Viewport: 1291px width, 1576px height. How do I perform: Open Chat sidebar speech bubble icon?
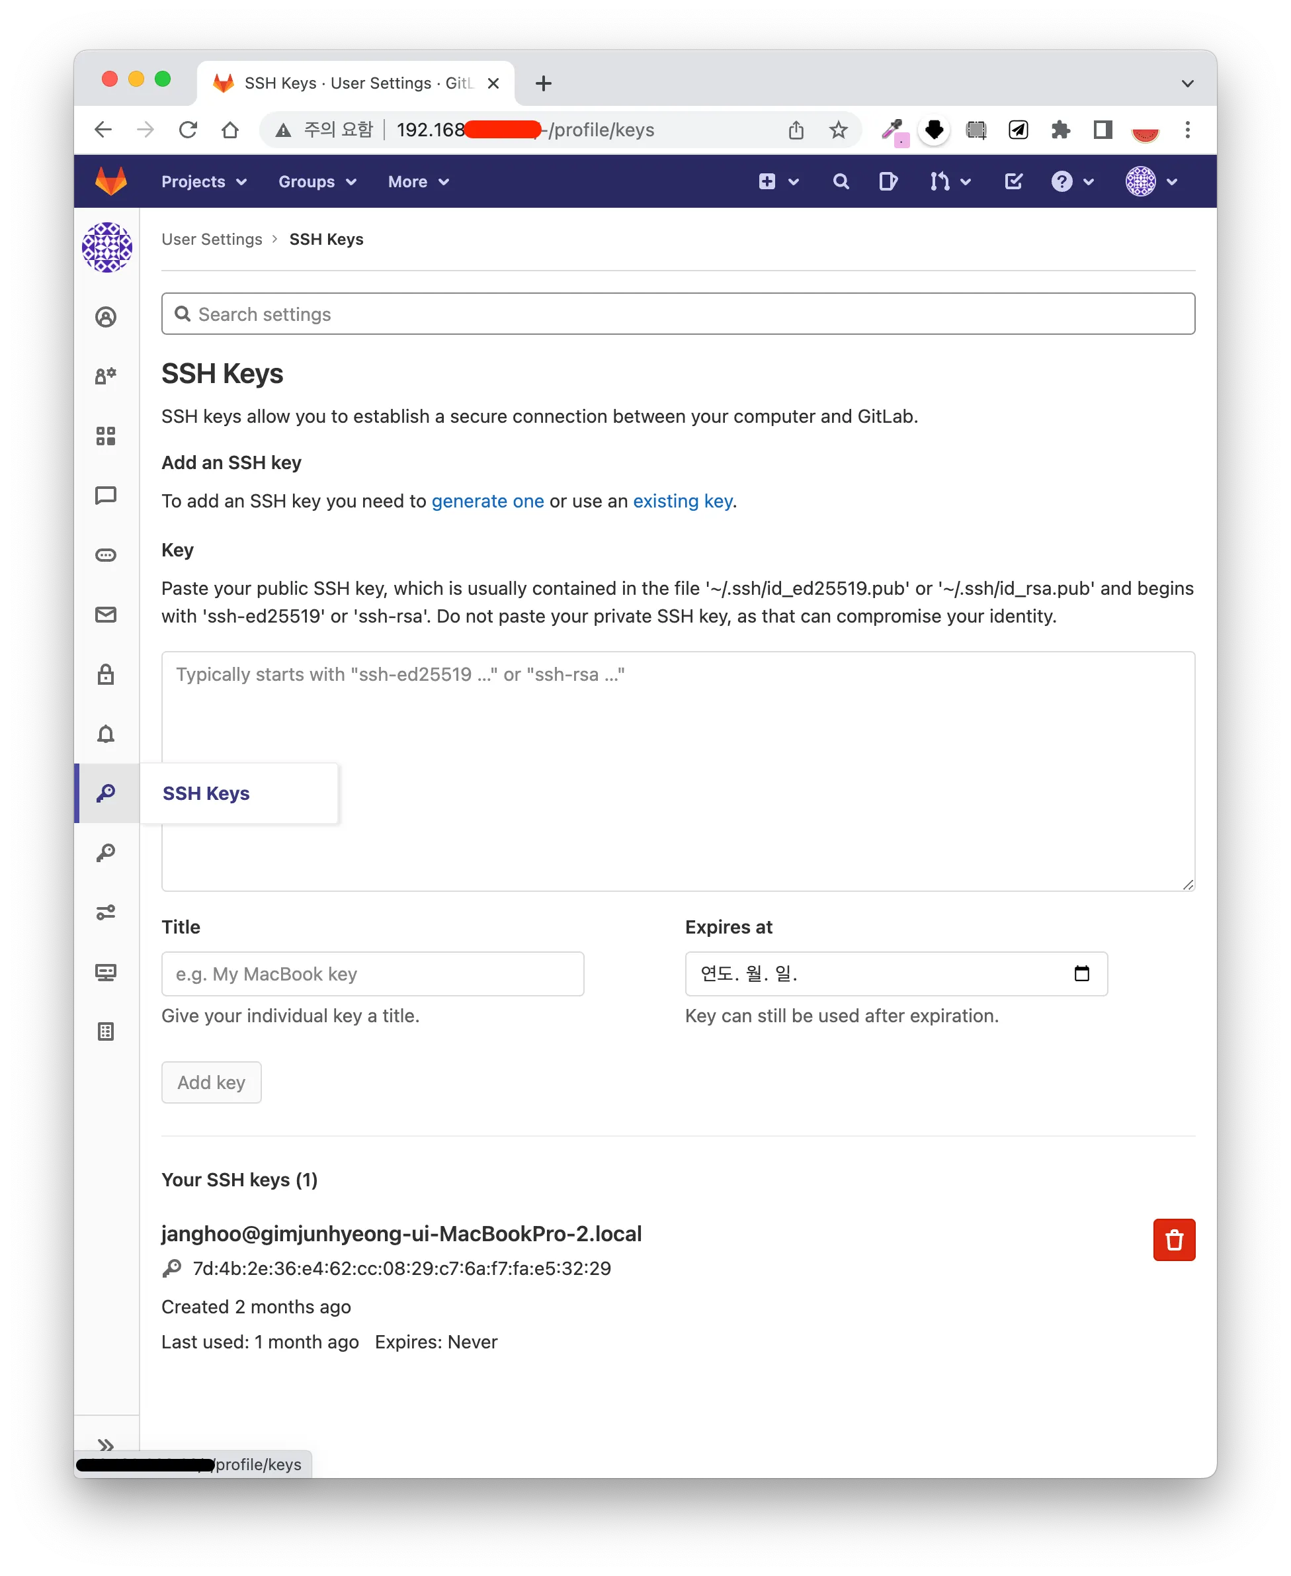(x=106, y=496)
